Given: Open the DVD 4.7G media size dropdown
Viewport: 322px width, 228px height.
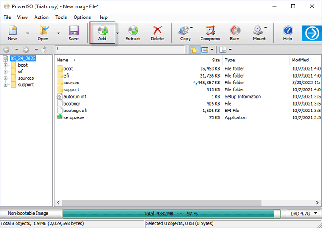Looking at the screenshot, I should click(x=303, y=214).
